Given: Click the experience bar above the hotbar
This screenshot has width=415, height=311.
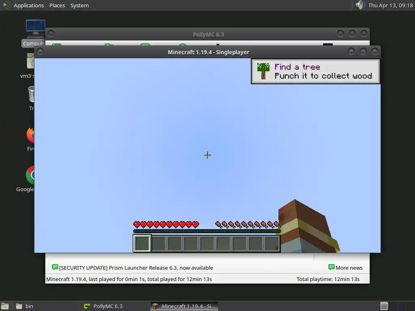Looking at the screenshot, I should 207,231.
